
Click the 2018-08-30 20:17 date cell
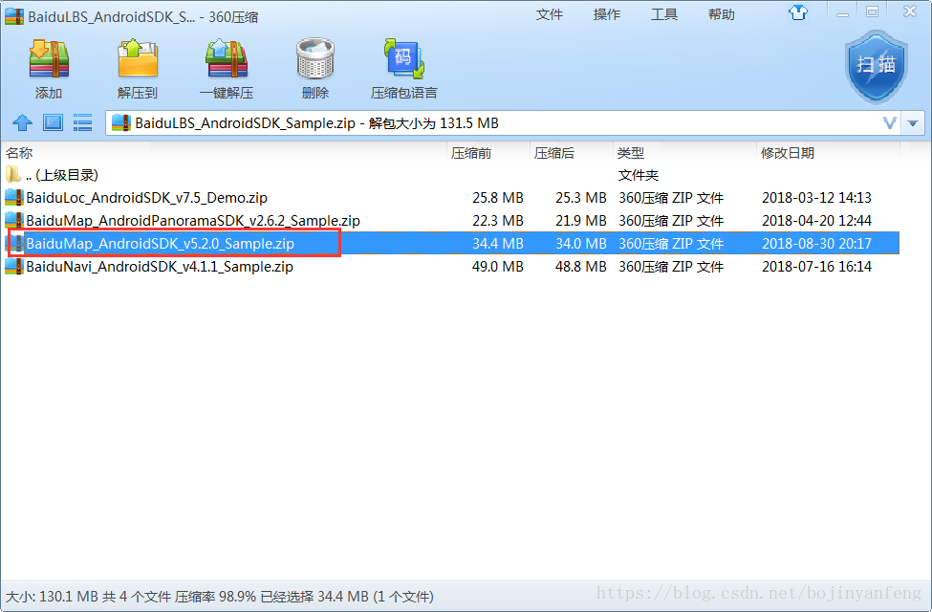(816, 244)
